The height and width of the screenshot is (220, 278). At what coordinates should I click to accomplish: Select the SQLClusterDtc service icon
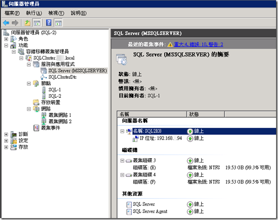click(x=44, y=77)
